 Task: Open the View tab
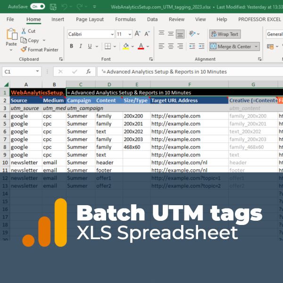(200, 19)
